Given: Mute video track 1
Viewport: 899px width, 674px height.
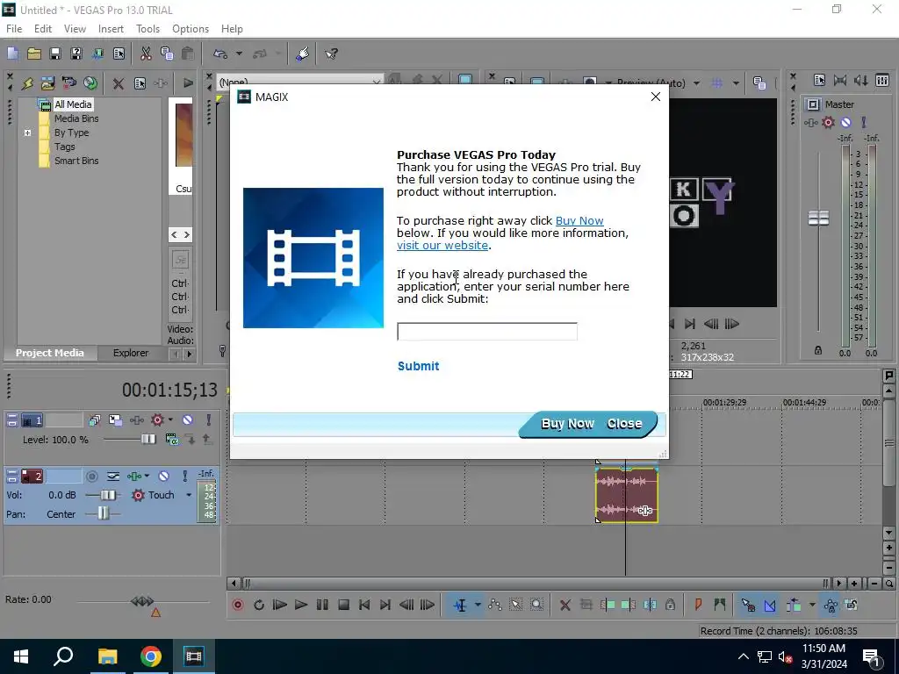Looking at the screenshot, I should 188,420.
